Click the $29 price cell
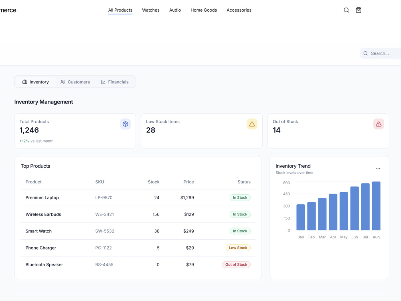 [x=190, y=248]
